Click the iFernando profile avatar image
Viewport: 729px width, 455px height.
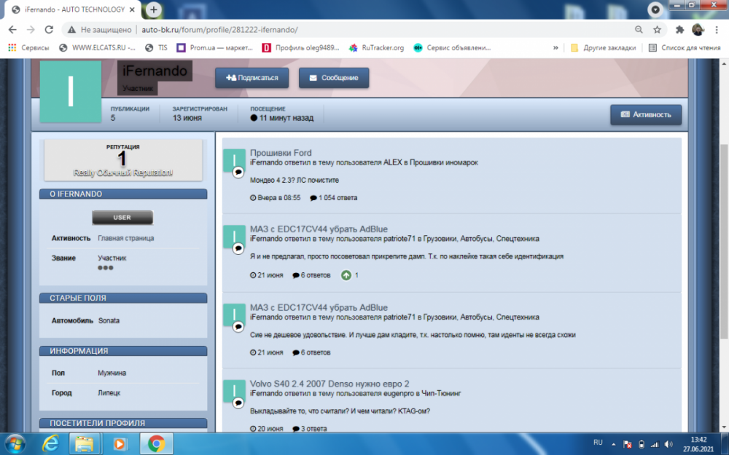pos(71,92)
